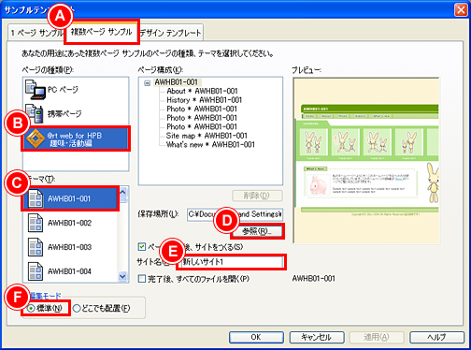Collapse the AWHB01-001 root tree node
This screenshot has width=471, height=350.
click(148, 83)
